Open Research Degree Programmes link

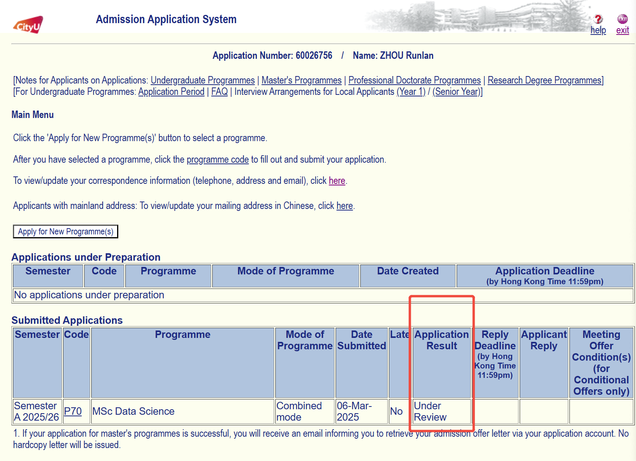coord(544,80)
